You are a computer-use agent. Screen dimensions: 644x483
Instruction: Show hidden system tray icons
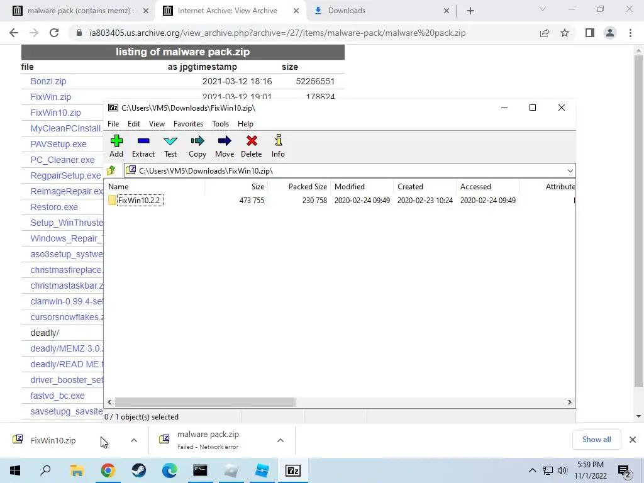[x=532, y=470]
